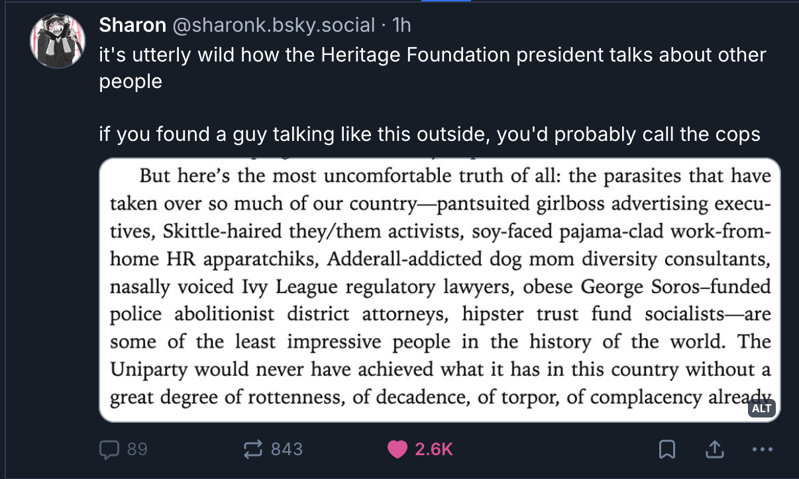Click the repost count 843
Viewport: 799px width, 479px height.
[287, 450]
